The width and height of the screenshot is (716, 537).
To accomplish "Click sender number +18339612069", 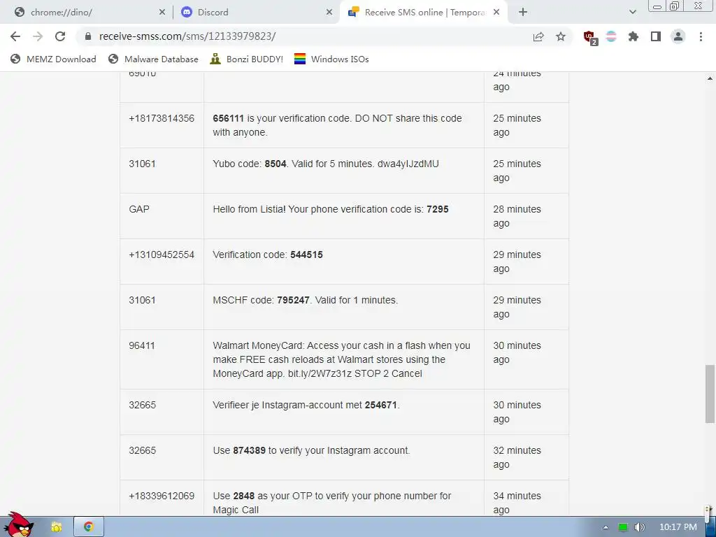I will pos(162,496).
